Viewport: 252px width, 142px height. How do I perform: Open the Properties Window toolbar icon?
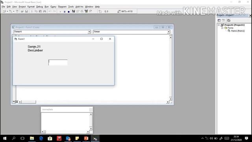(x=78, y=11)
